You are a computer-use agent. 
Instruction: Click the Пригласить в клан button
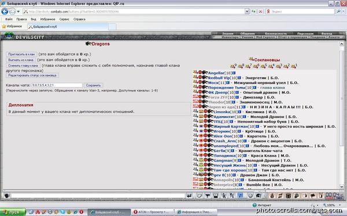click(21, 54)
